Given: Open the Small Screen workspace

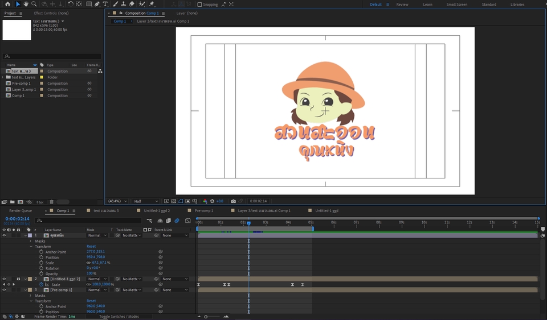Looking at the screenshot, I should [456, 5].
